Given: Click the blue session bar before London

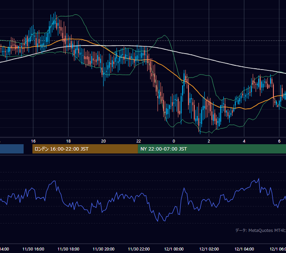Looking at the screenshot, I should [x=12, y=149].
